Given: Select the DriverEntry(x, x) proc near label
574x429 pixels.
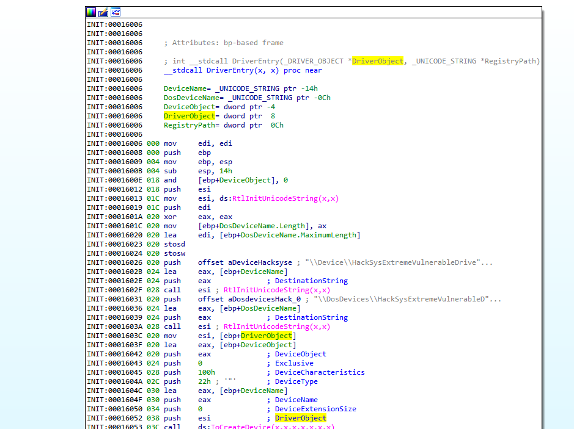Looking at the screenshot, I should coord(243,70).
